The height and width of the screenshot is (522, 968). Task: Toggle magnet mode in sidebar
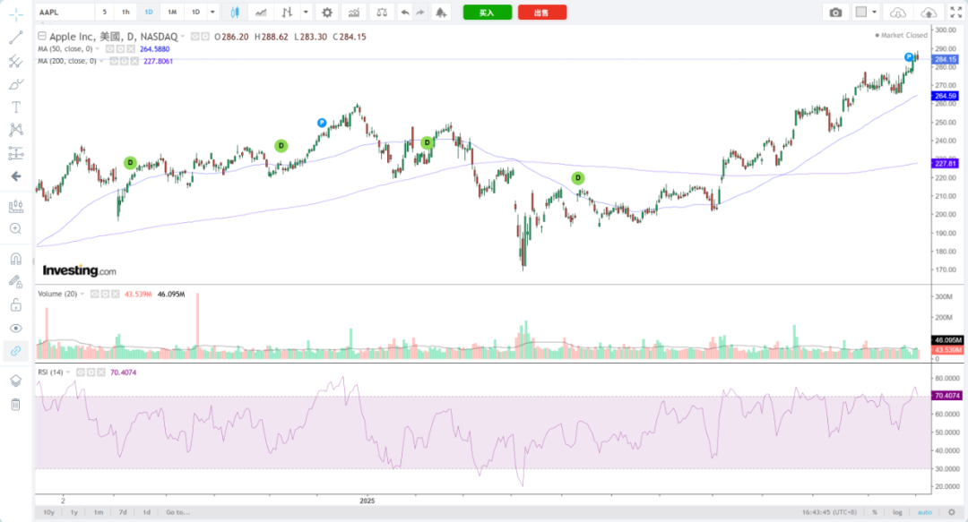[x=16, y=259]
